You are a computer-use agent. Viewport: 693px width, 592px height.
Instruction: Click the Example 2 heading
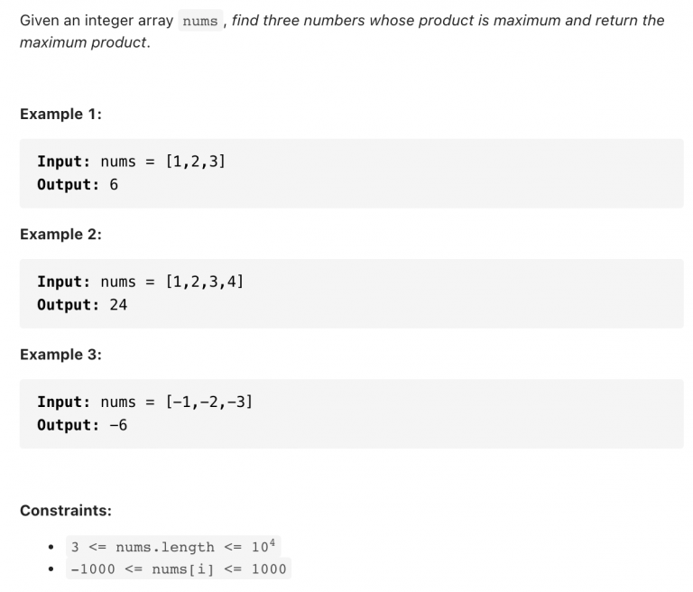click(x=60, y=235)
